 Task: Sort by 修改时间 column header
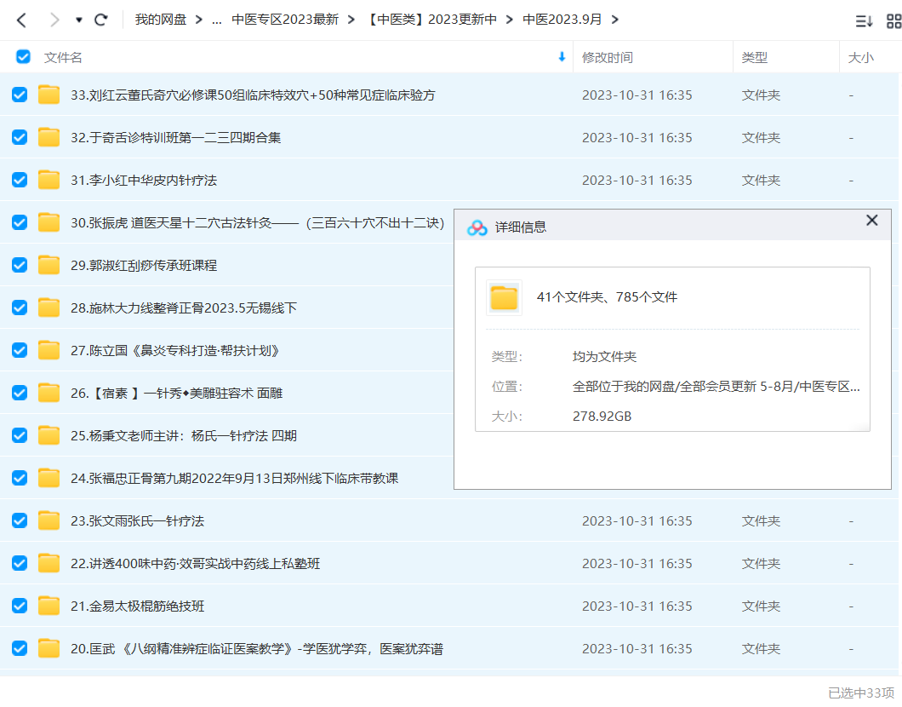[607, 58]
